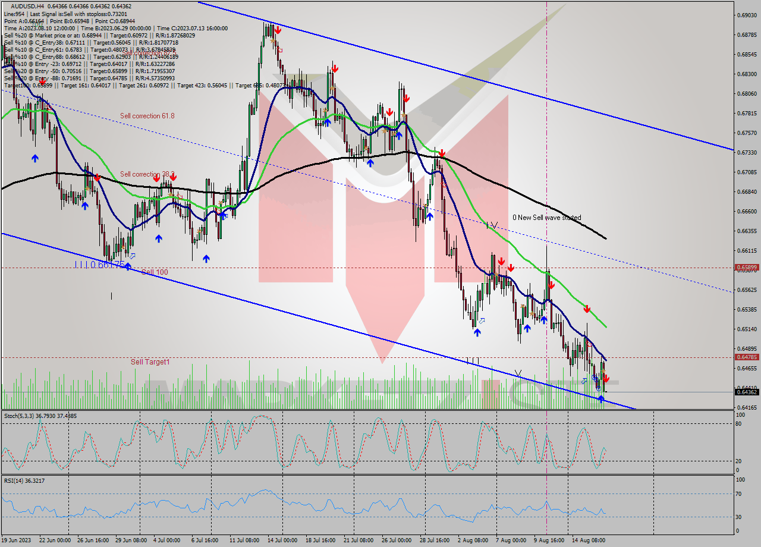Click the '9 Aug 16:00' time axis label
This screenshot has width=761, height=547.
point(549,540)
